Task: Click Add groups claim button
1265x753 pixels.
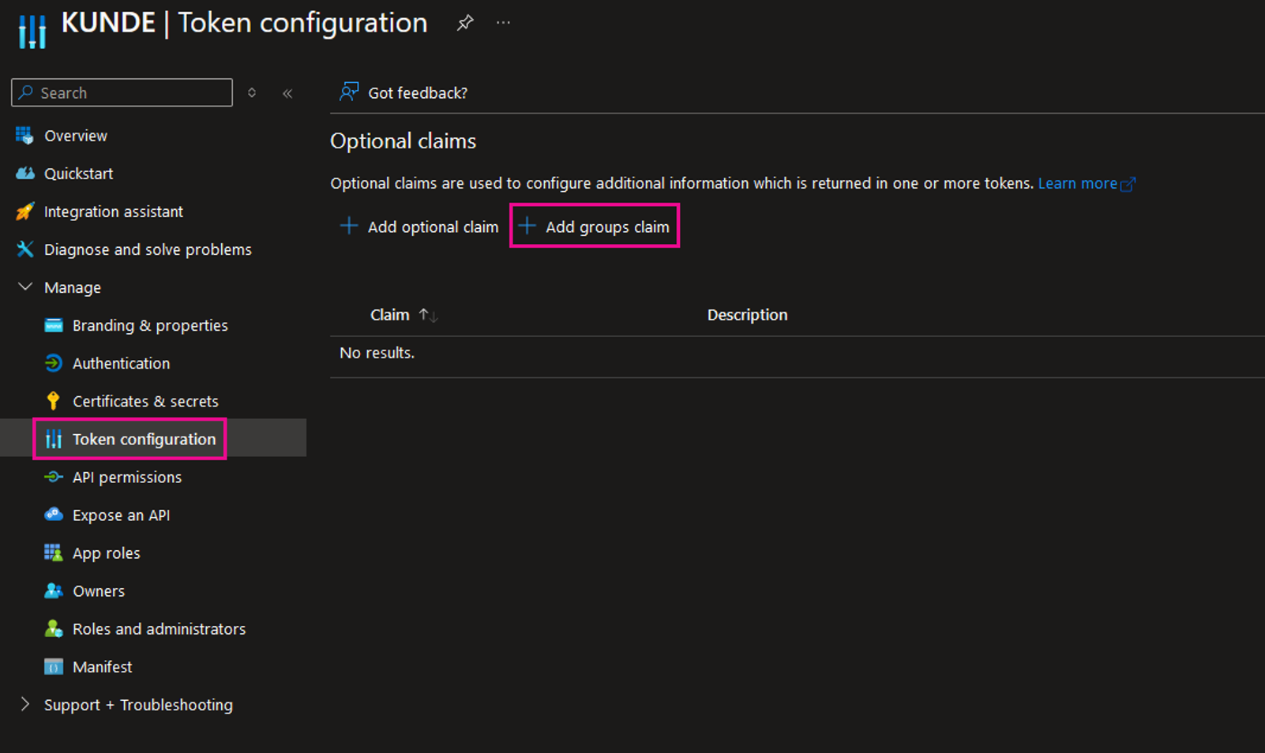Action: [x=595, y=227]
